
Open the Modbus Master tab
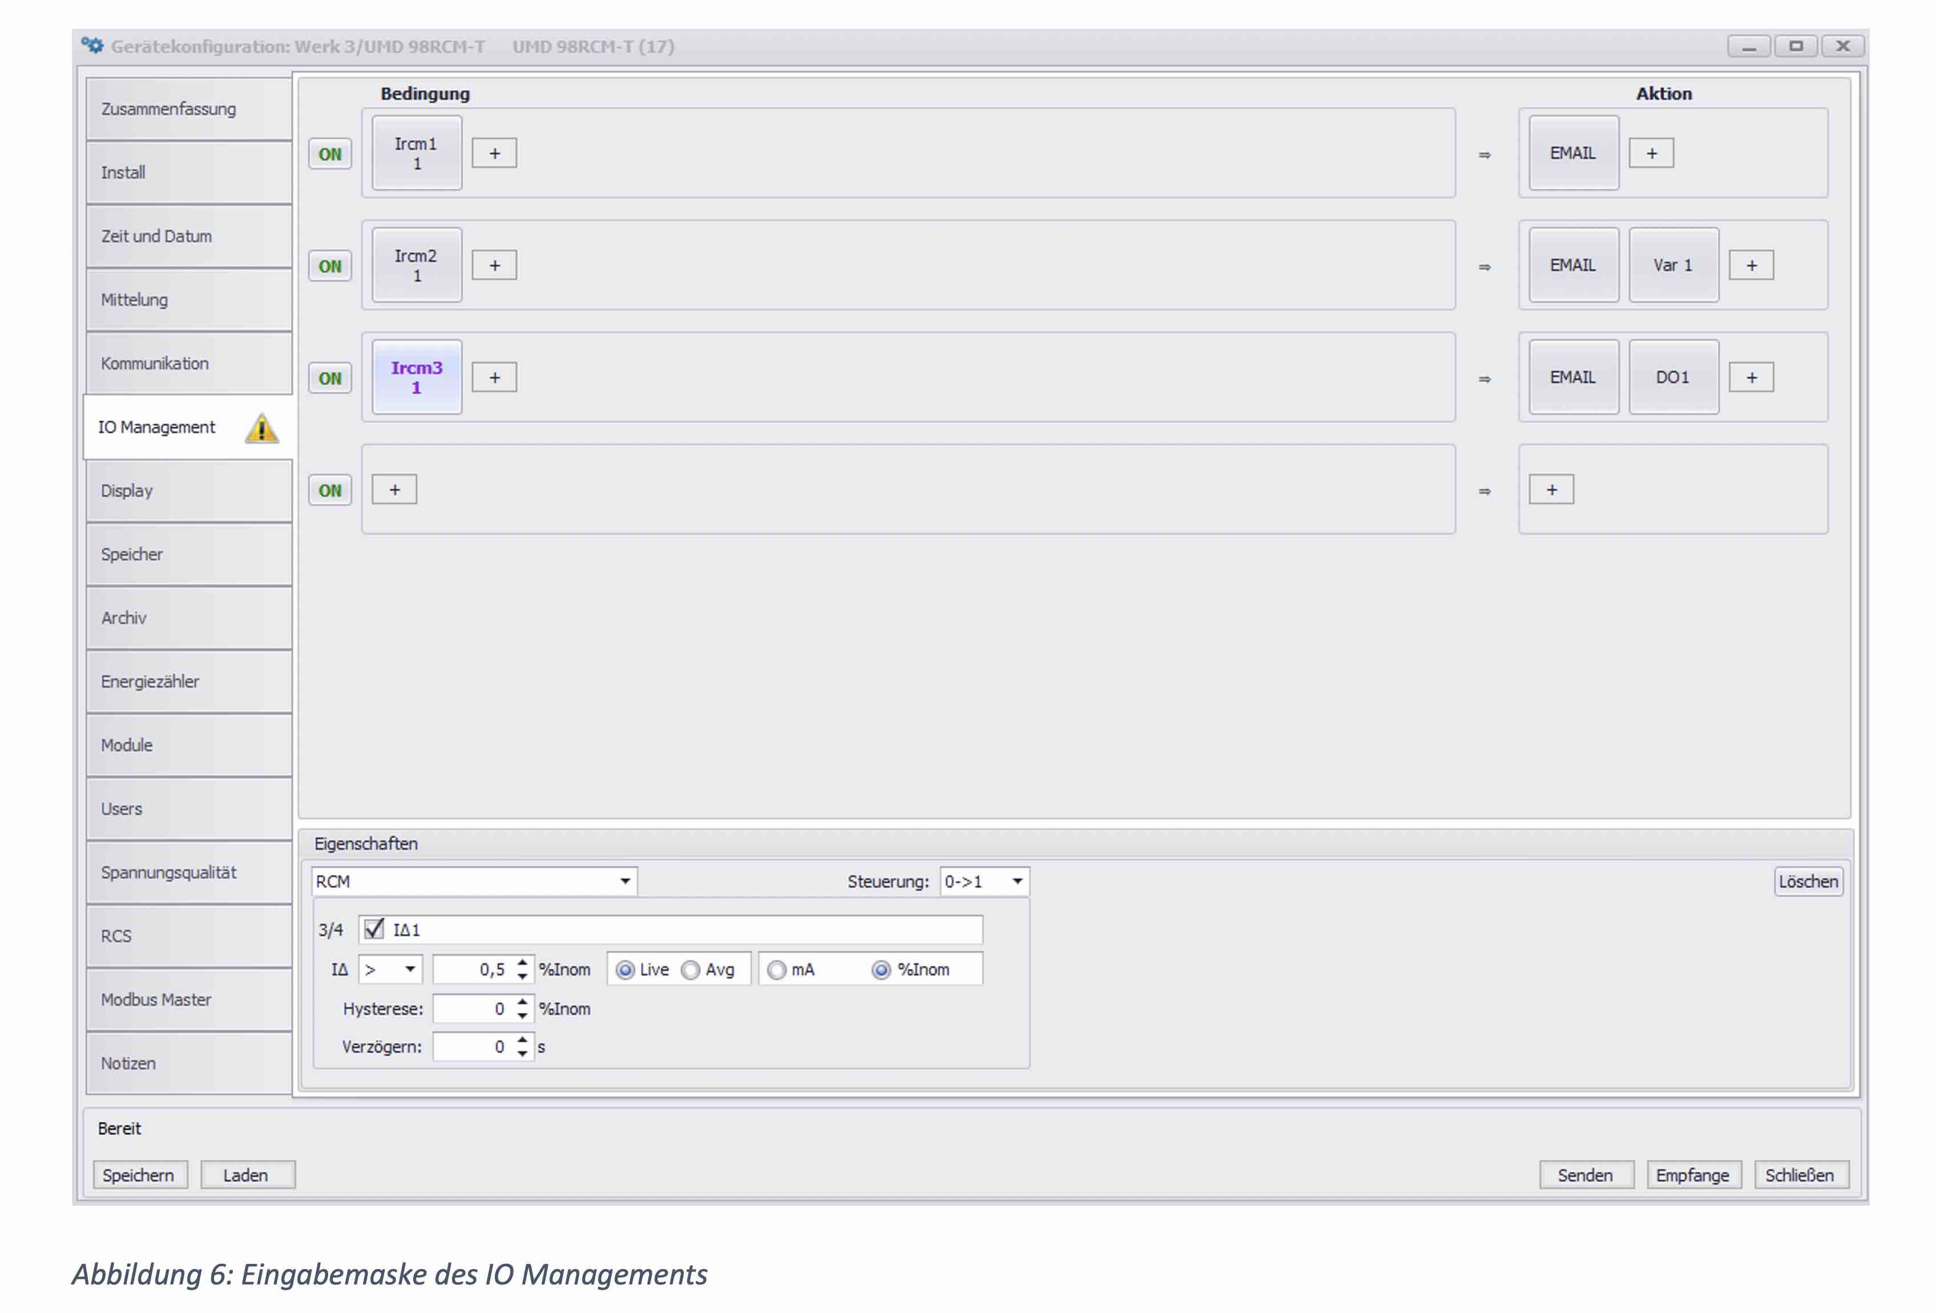tap(189, 1000)
